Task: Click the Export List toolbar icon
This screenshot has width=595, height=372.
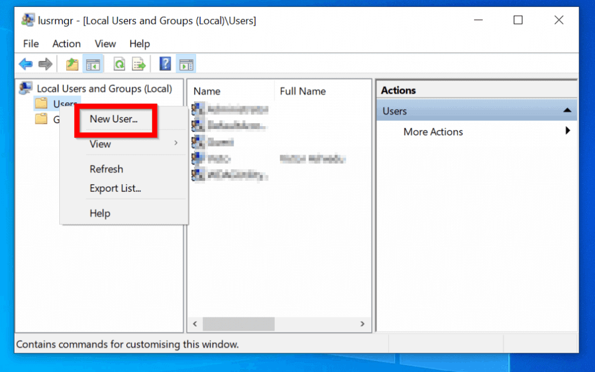Action: pyautogui.click(x=139, y=64)
